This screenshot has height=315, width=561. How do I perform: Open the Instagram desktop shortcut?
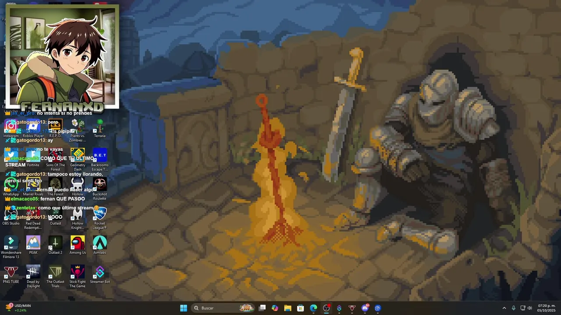pyautogui.click(x=11, y=129)
